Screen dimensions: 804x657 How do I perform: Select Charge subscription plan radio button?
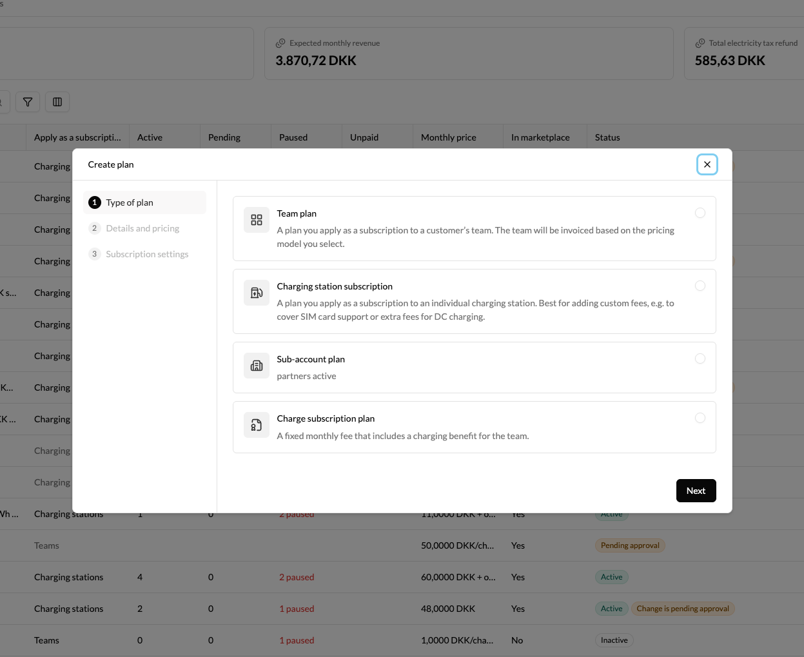[x=700, y=418]
